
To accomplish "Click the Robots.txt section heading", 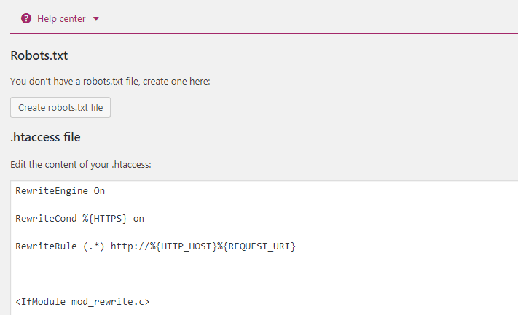I will click(x=39, y=55).
